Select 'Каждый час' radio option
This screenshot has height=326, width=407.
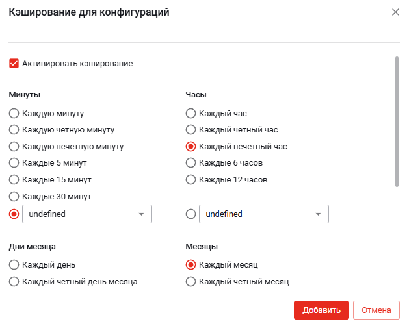click(190, 113)
